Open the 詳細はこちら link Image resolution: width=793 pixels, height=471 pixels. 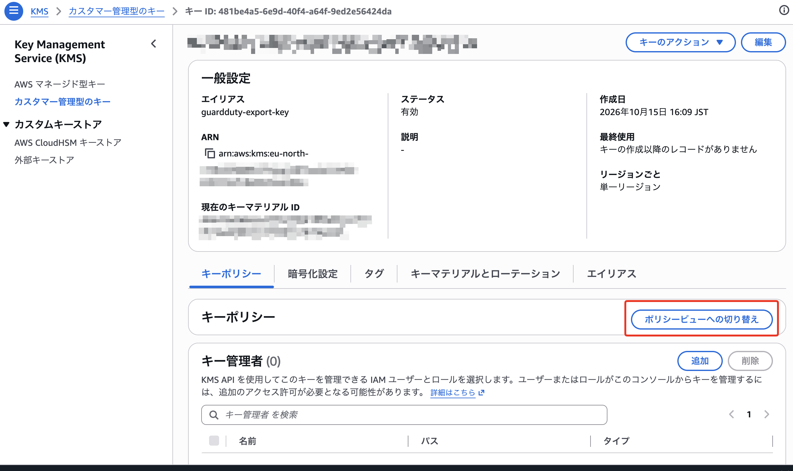click(453, 393)
